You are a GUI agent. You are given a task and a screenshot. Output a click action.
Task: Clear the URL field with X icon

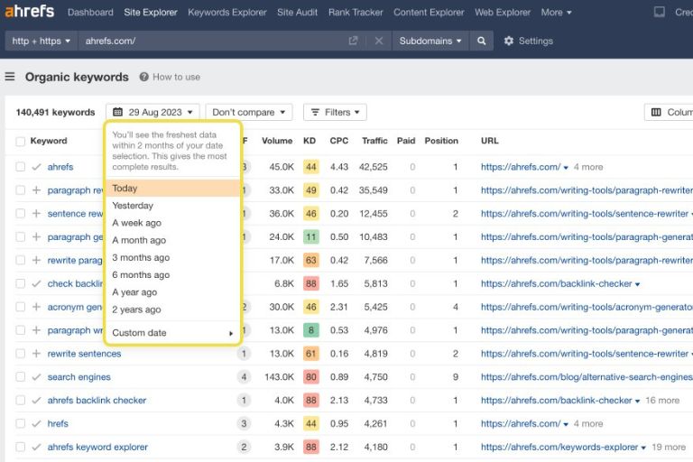(x=379, y=41)
